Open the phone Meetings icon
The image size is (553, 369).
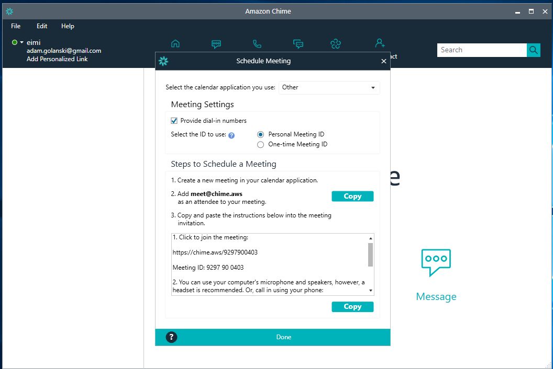257,44
